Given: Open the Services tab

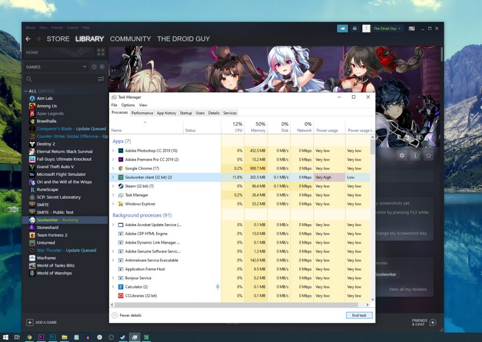Looking at the screenshot, I should click(x=230, y=113).
